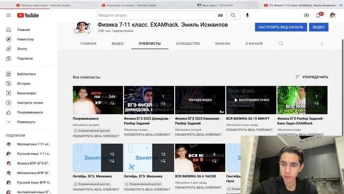
Task: Open notifications bell
Action: click(x=318, y=15)
